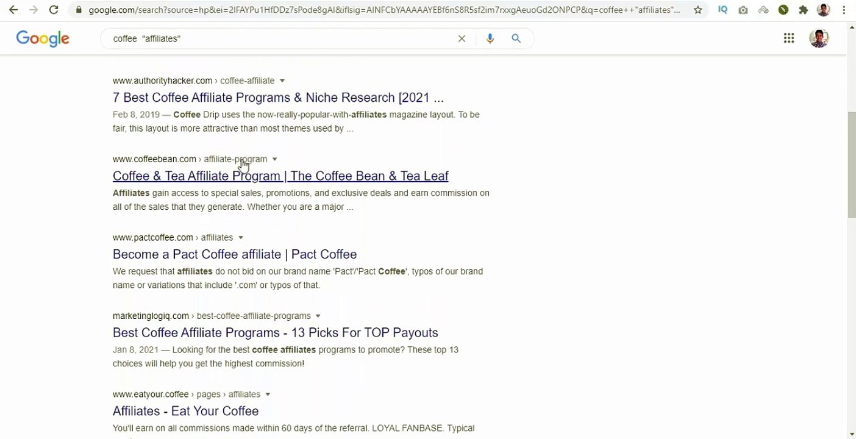This screenshot has width=856, height=439.
Task: Open Become a Pact Coffee affiliate link
Action: [235, 254]
